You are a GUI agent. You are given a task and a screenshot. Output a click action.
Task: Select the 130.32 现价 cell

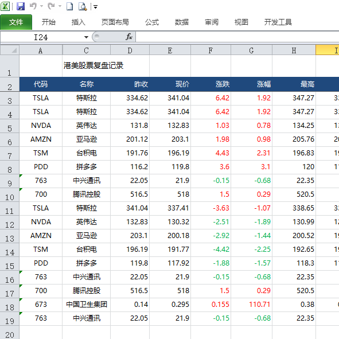[170, 222]
